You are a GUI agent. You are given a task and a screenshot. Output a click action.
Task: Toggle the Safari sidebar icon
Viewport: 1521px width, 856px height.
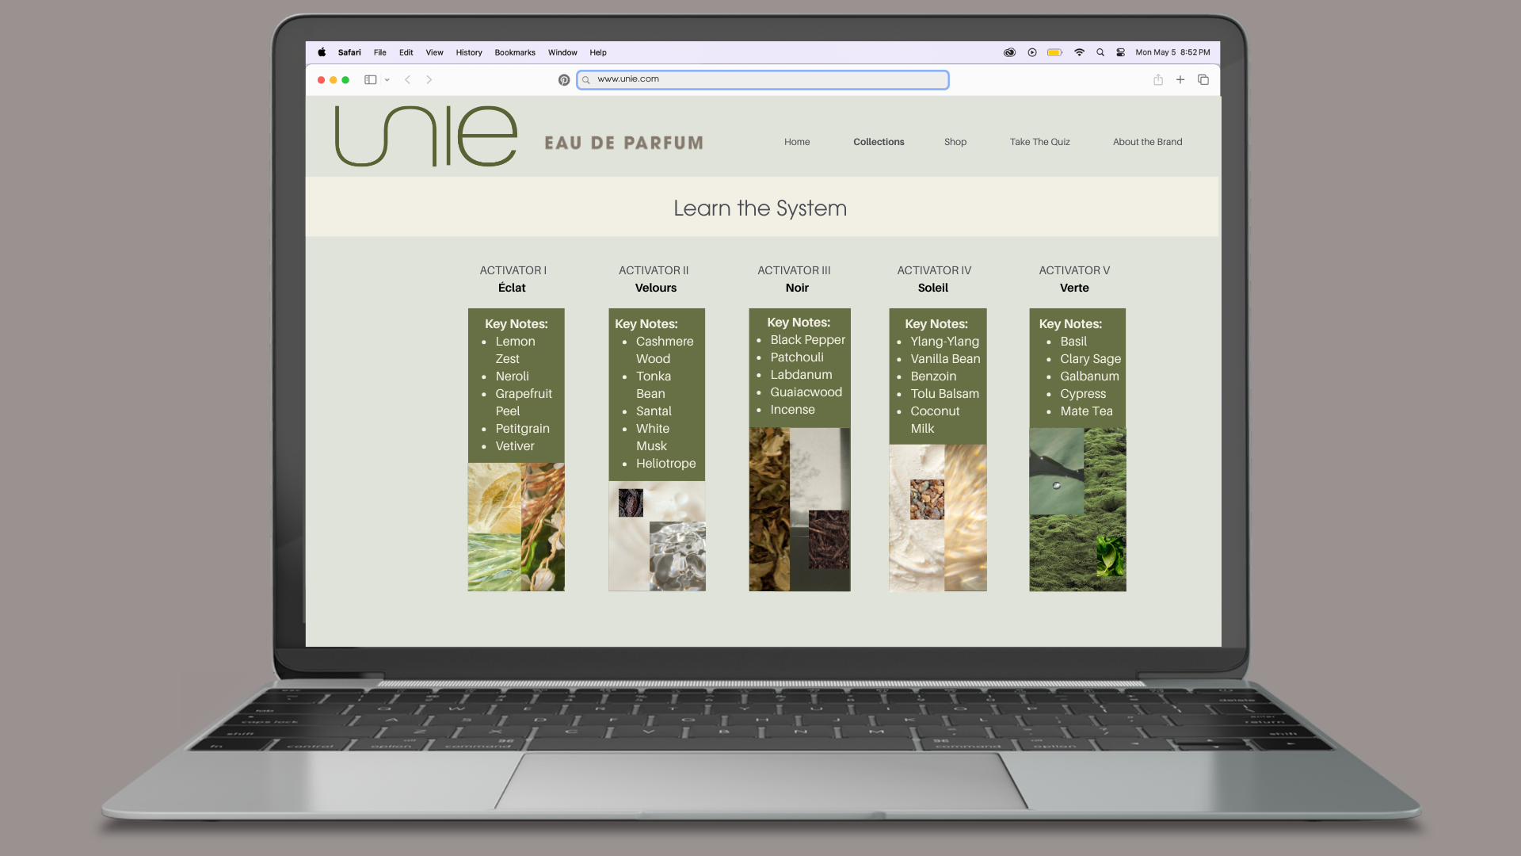coord(370,80)
